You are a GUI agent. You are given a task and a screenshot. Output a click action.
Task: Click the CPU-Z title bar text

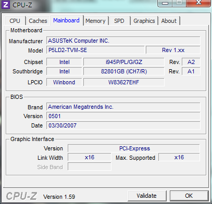22,5
